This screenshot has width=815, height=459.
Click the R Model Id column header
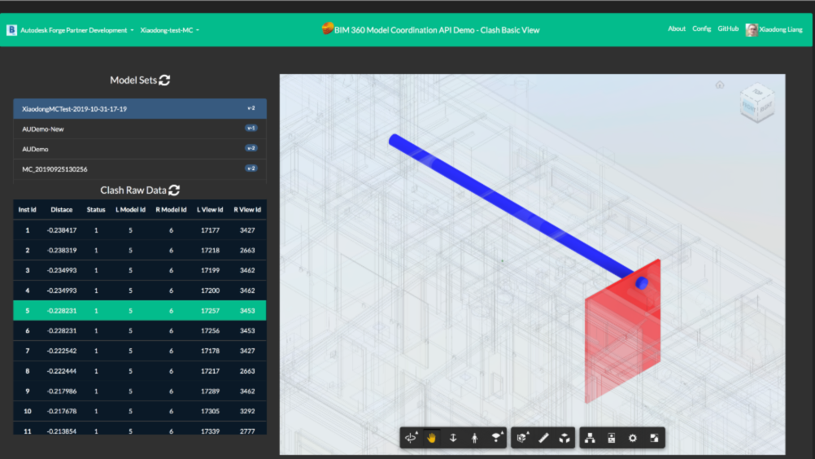[x=171, y=209]
